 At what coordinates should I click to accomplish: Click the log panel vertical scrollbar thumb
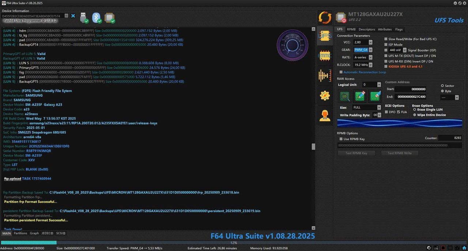pos(313,147)
